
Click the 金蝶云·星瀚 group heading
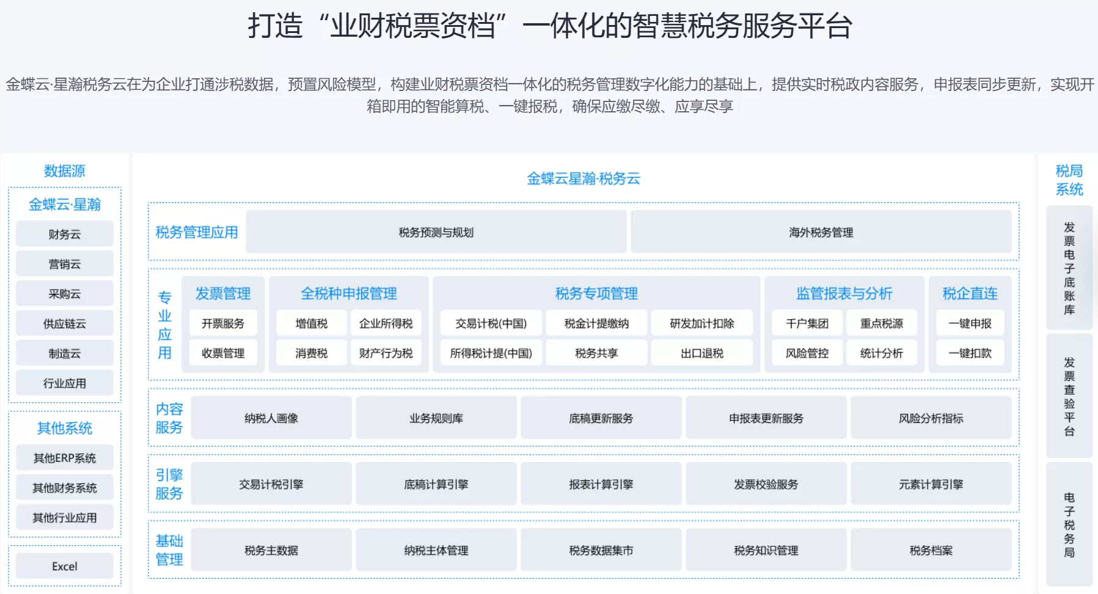pos(65,204)
